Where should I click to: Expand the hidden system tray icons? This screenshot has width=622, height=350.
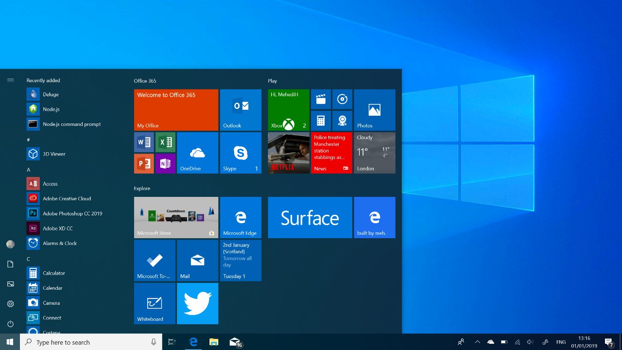point(477,342)
